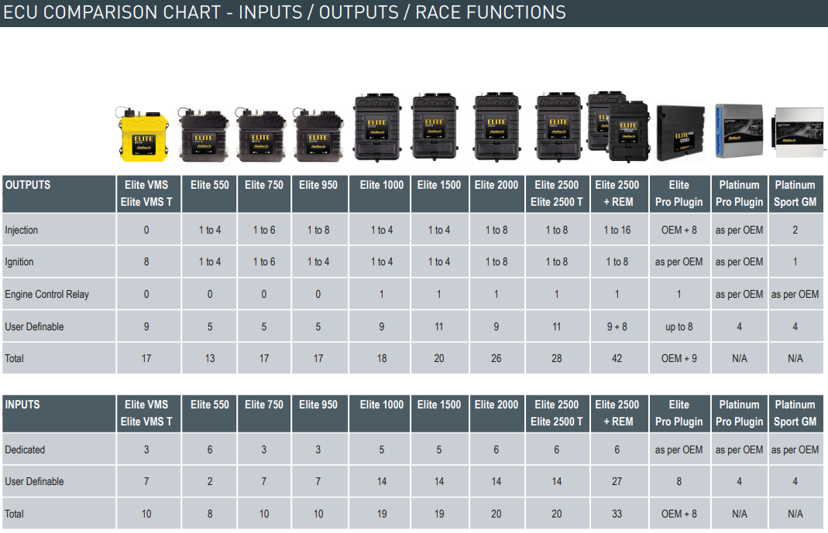Click the OUTPUTS table header cell

[59, 193]
